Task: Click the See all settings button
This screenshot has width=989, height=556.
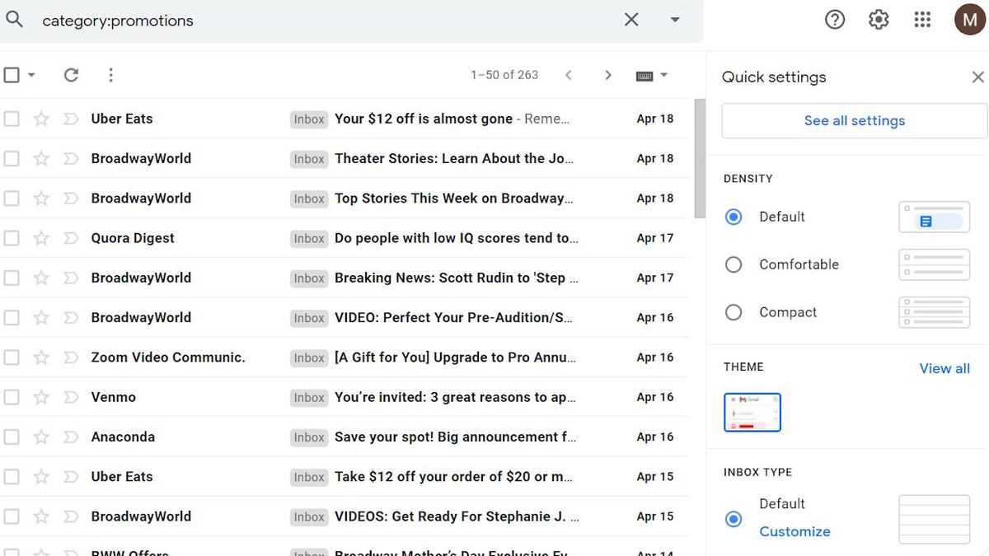Action: (854, 120)
